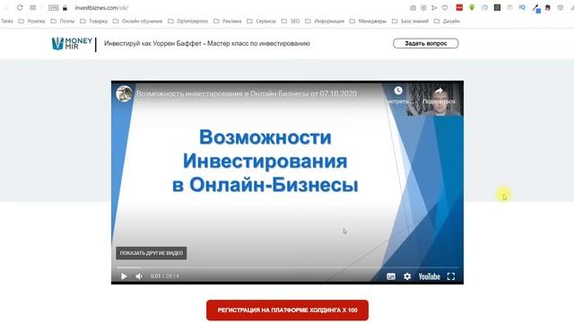Open the color picker eyedropper extension

tap(536, 8)
